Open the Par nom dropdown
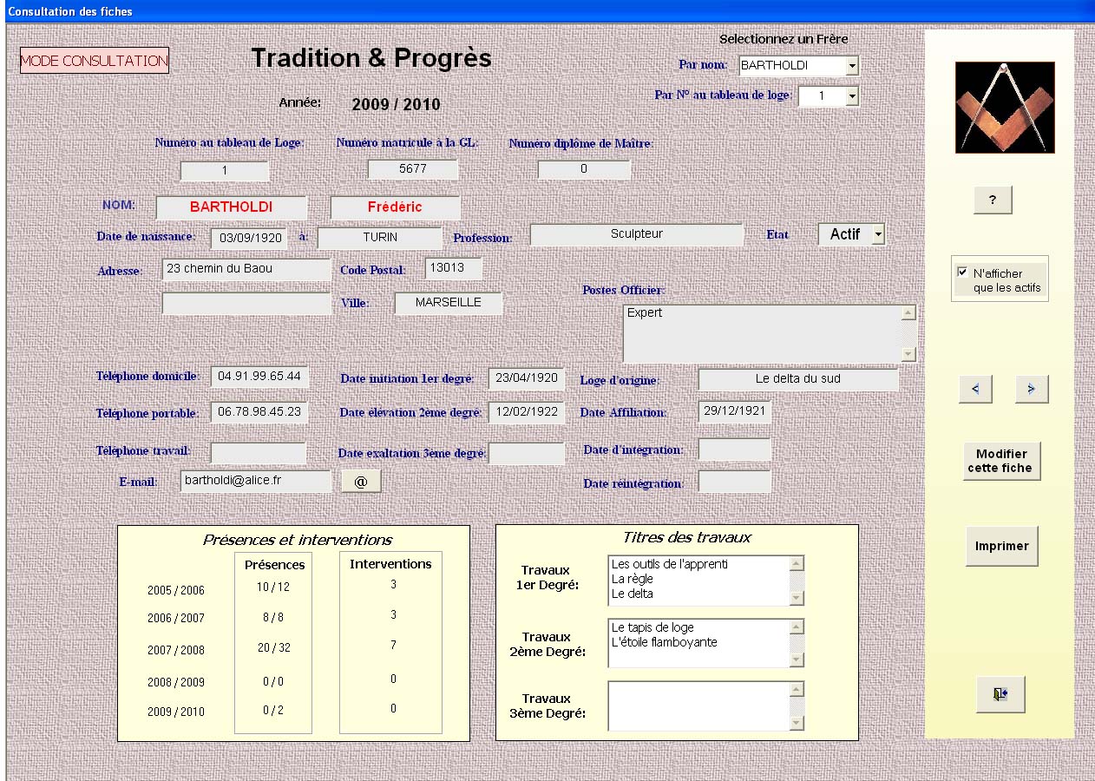The height and width of the screenshot is (781, 1095). pos(851,66)
